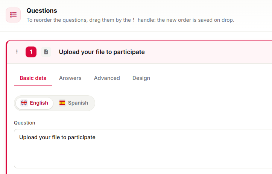Click the United Kingdom flag icon
272x174 pixels.
coord(24,103)
